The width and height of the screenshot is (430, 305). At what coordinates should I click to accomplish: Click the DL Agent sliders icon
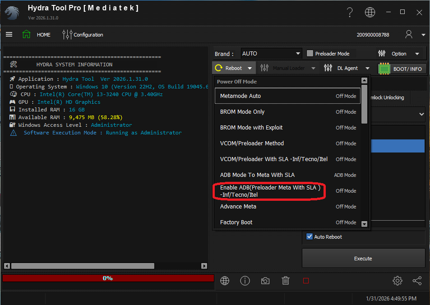[328, 68]
